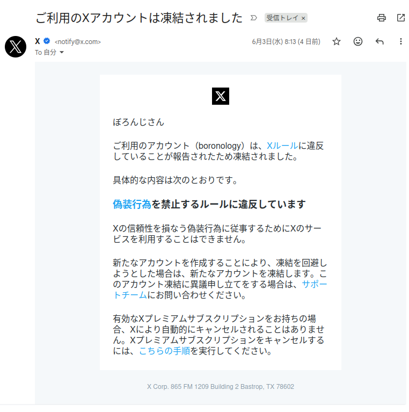
Task: Reply to the X notification email
Action: [379, 41]
